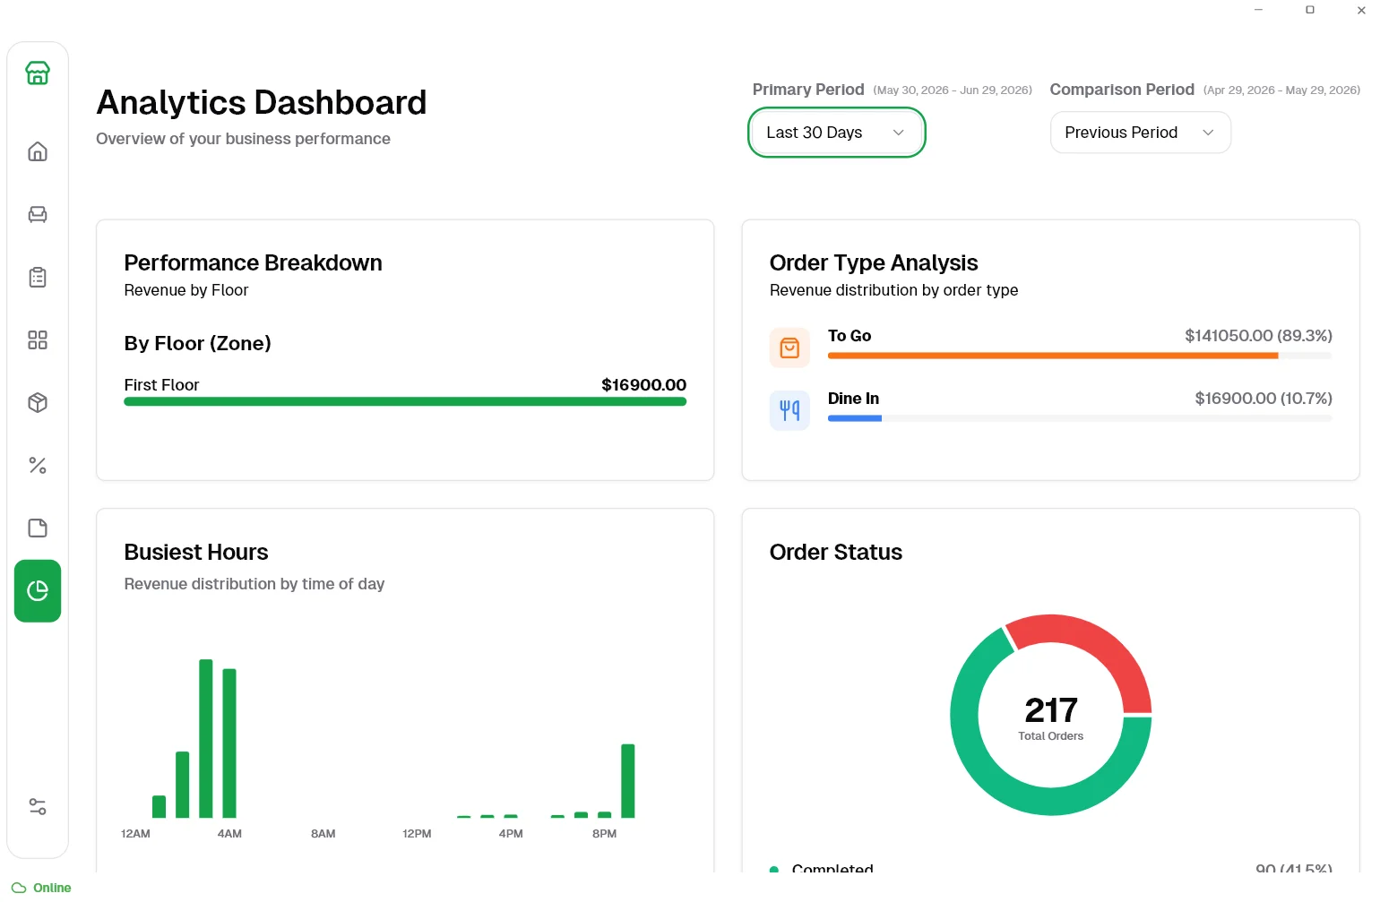Click the "12PM" axis label

417,834
